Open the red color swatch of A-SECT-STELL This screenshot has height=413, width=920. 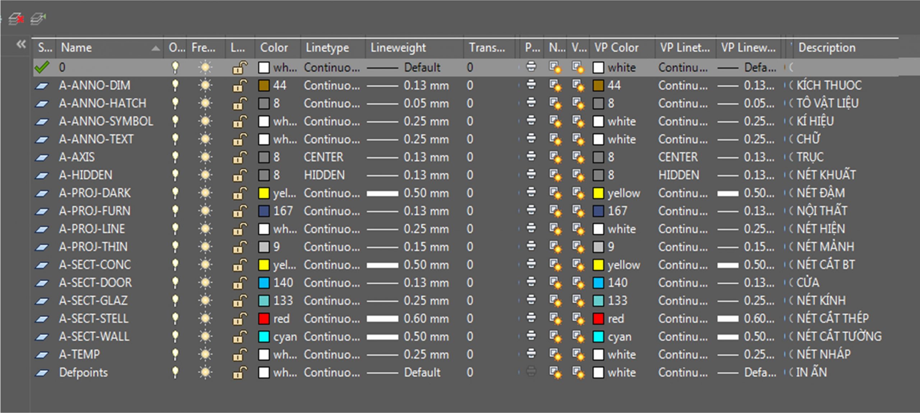264,319
